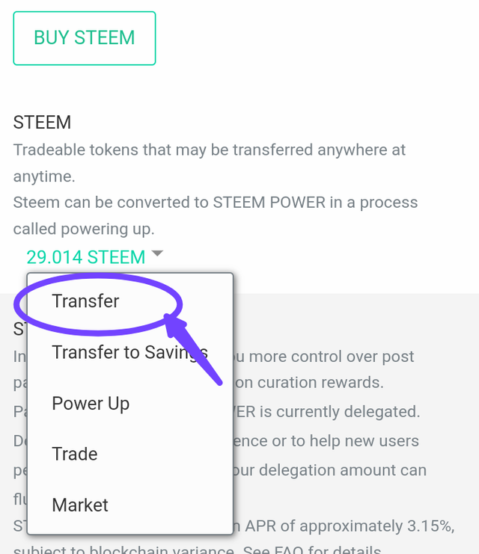Click the 'anytime.' text line

44,176
